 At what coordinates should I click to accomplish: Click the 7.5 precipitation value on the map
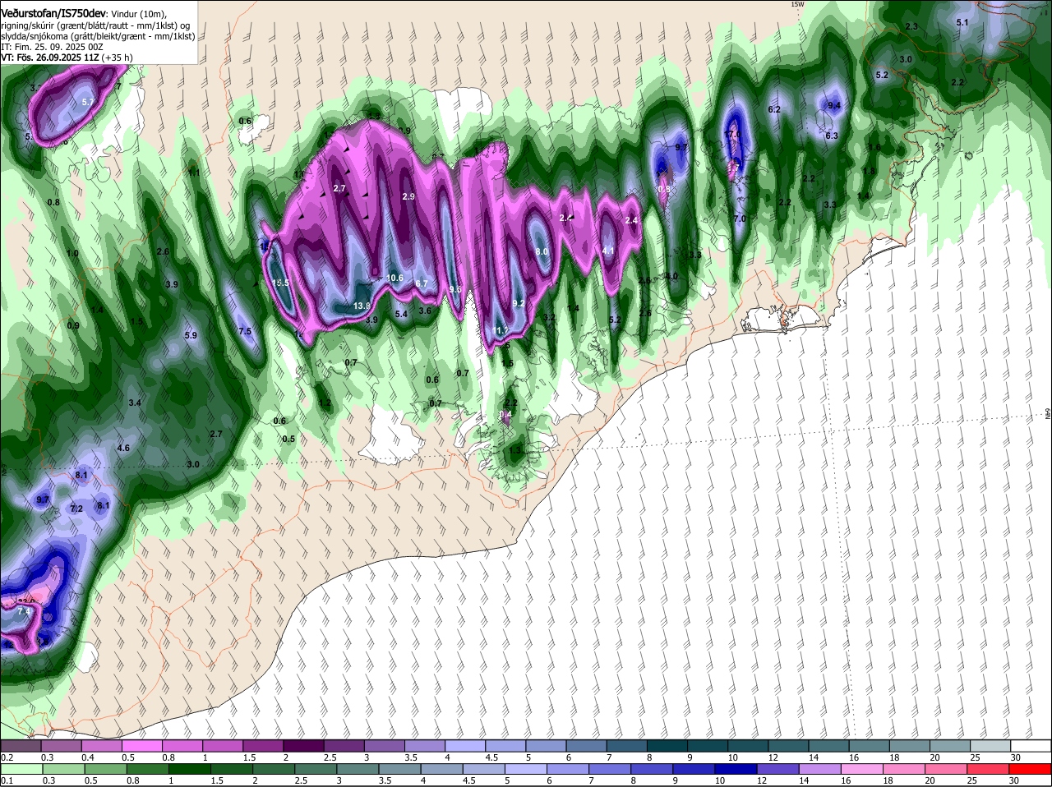(244, 331)
